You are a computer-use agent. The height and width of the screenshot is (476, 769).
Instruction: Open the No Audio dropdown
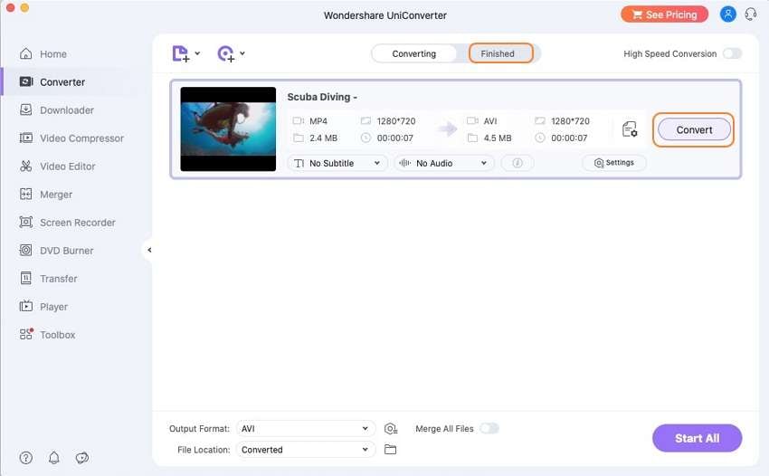(444, 163)
